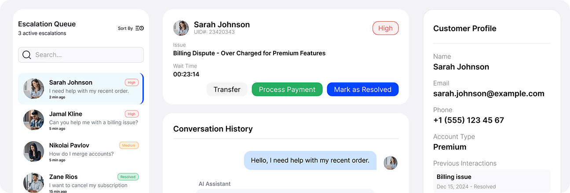Viewport: 570px width, 193px height.
Task: Click Zane Rios's avatar photo
Action: [x=33, y=183]
